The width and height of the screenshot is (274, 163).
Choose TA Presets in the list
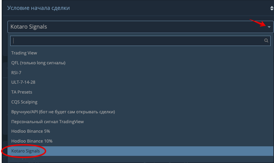(22, 92)
